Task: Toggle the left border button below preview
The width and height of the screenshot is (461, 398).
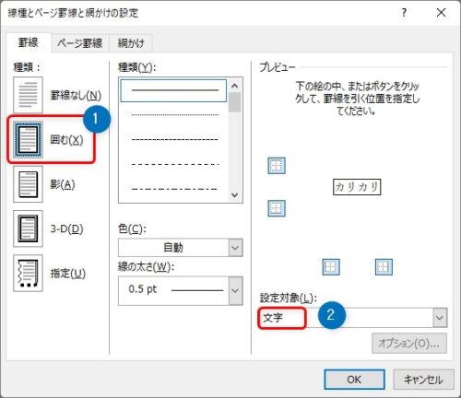Action: click(x=331, y=266)
